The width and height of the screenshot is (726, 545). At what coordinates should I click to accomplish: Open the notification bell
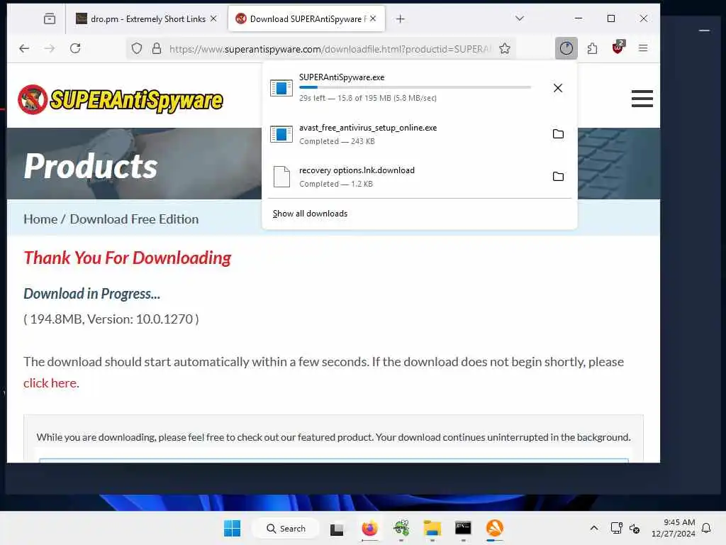click(x=706, y=528)
